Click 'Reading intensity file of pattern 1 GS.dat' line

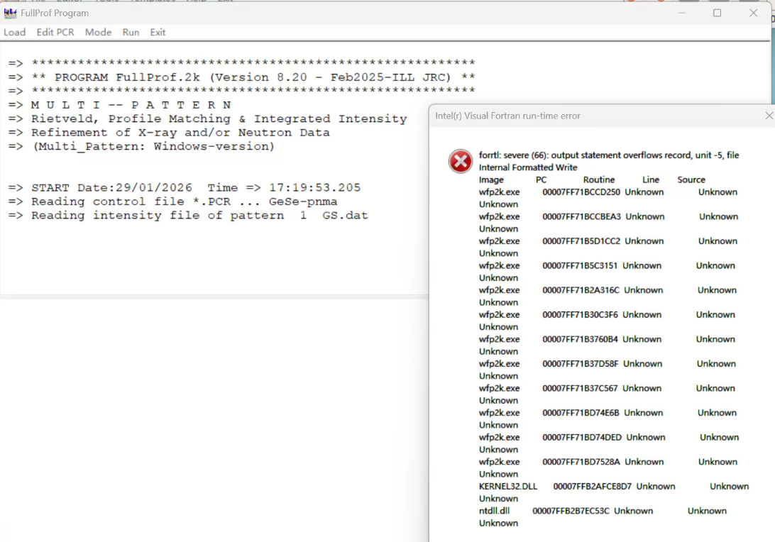click(188, 216)
